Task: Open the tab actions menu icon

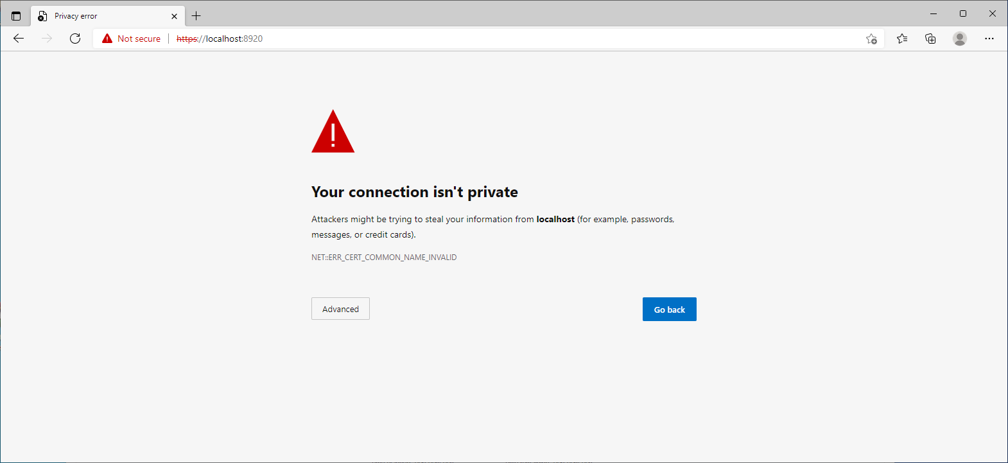Action: pos(16,16)
